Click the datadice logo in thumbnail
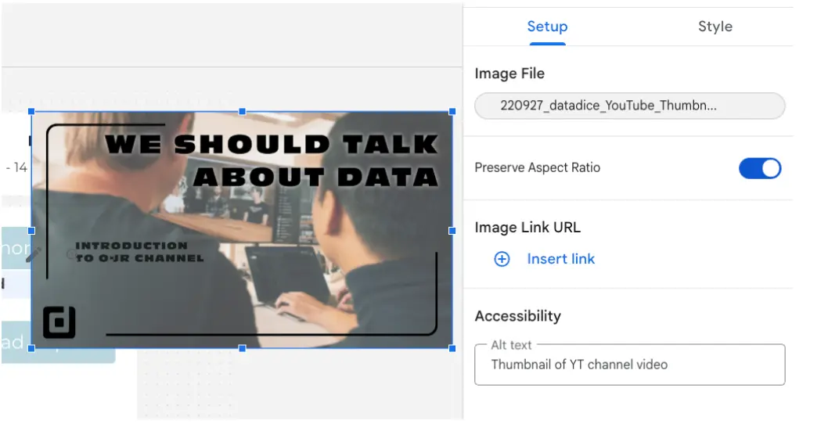 [59, 322]
